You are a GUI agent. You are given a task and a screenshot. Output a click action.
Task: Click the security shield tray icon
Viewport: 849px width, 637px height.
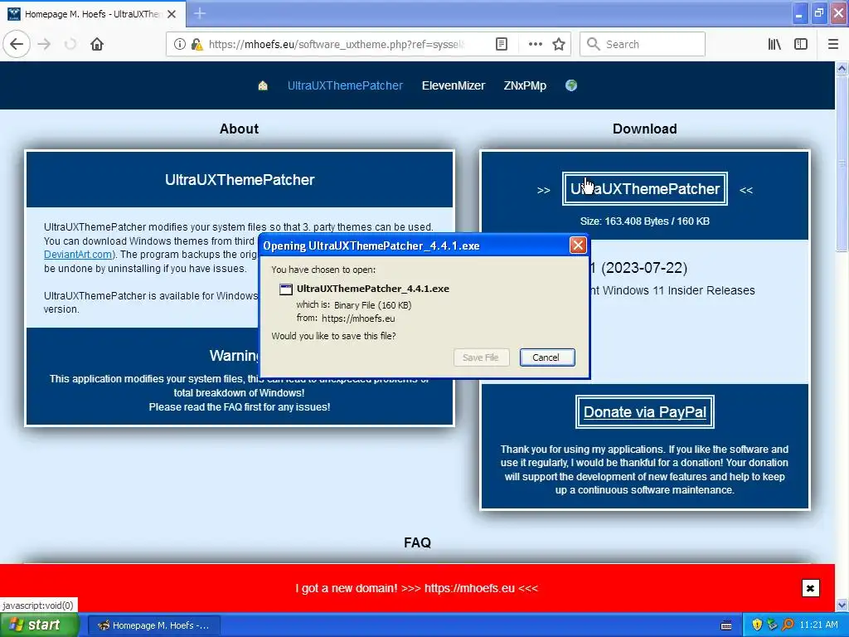(757, 625)
